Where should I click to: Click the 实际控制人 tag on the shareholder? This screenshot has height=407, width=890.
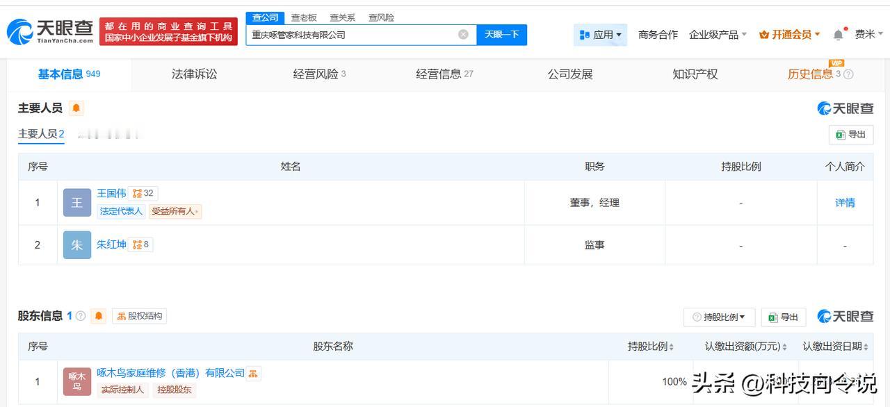tap(122, 390)
